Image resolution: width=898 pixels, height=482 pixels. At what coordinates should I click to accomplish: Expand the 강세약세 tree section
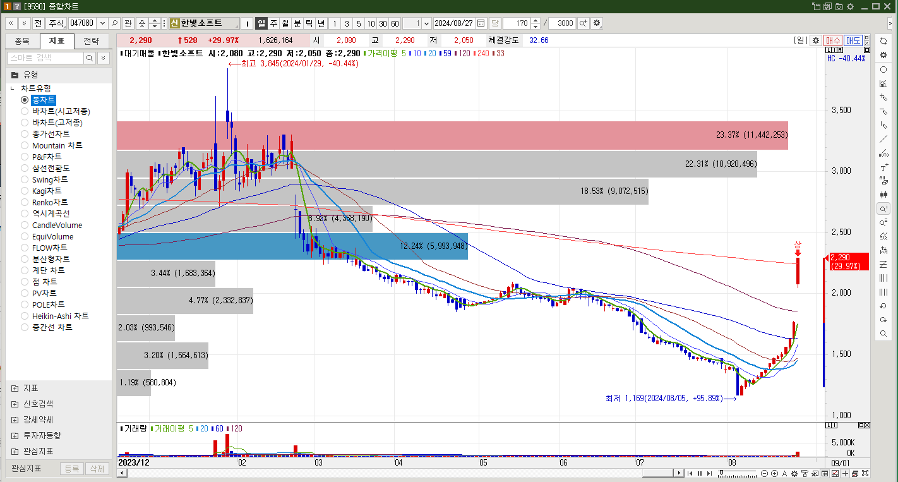click(15, 419)
